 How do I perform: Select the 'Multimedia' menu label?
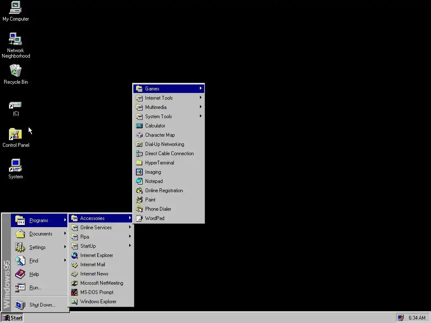coord(156,107)
